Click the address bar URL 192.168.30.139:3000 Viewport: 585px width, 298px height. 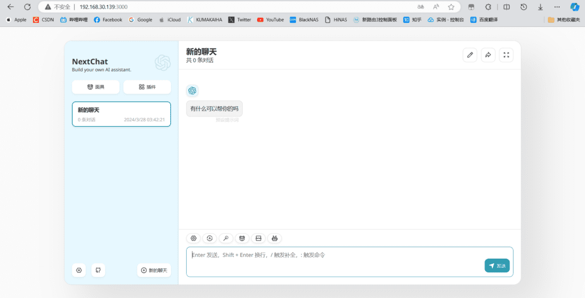103,7
